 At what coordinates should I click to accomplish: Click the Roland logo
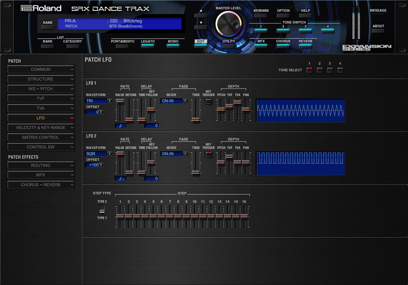[41, 8]
